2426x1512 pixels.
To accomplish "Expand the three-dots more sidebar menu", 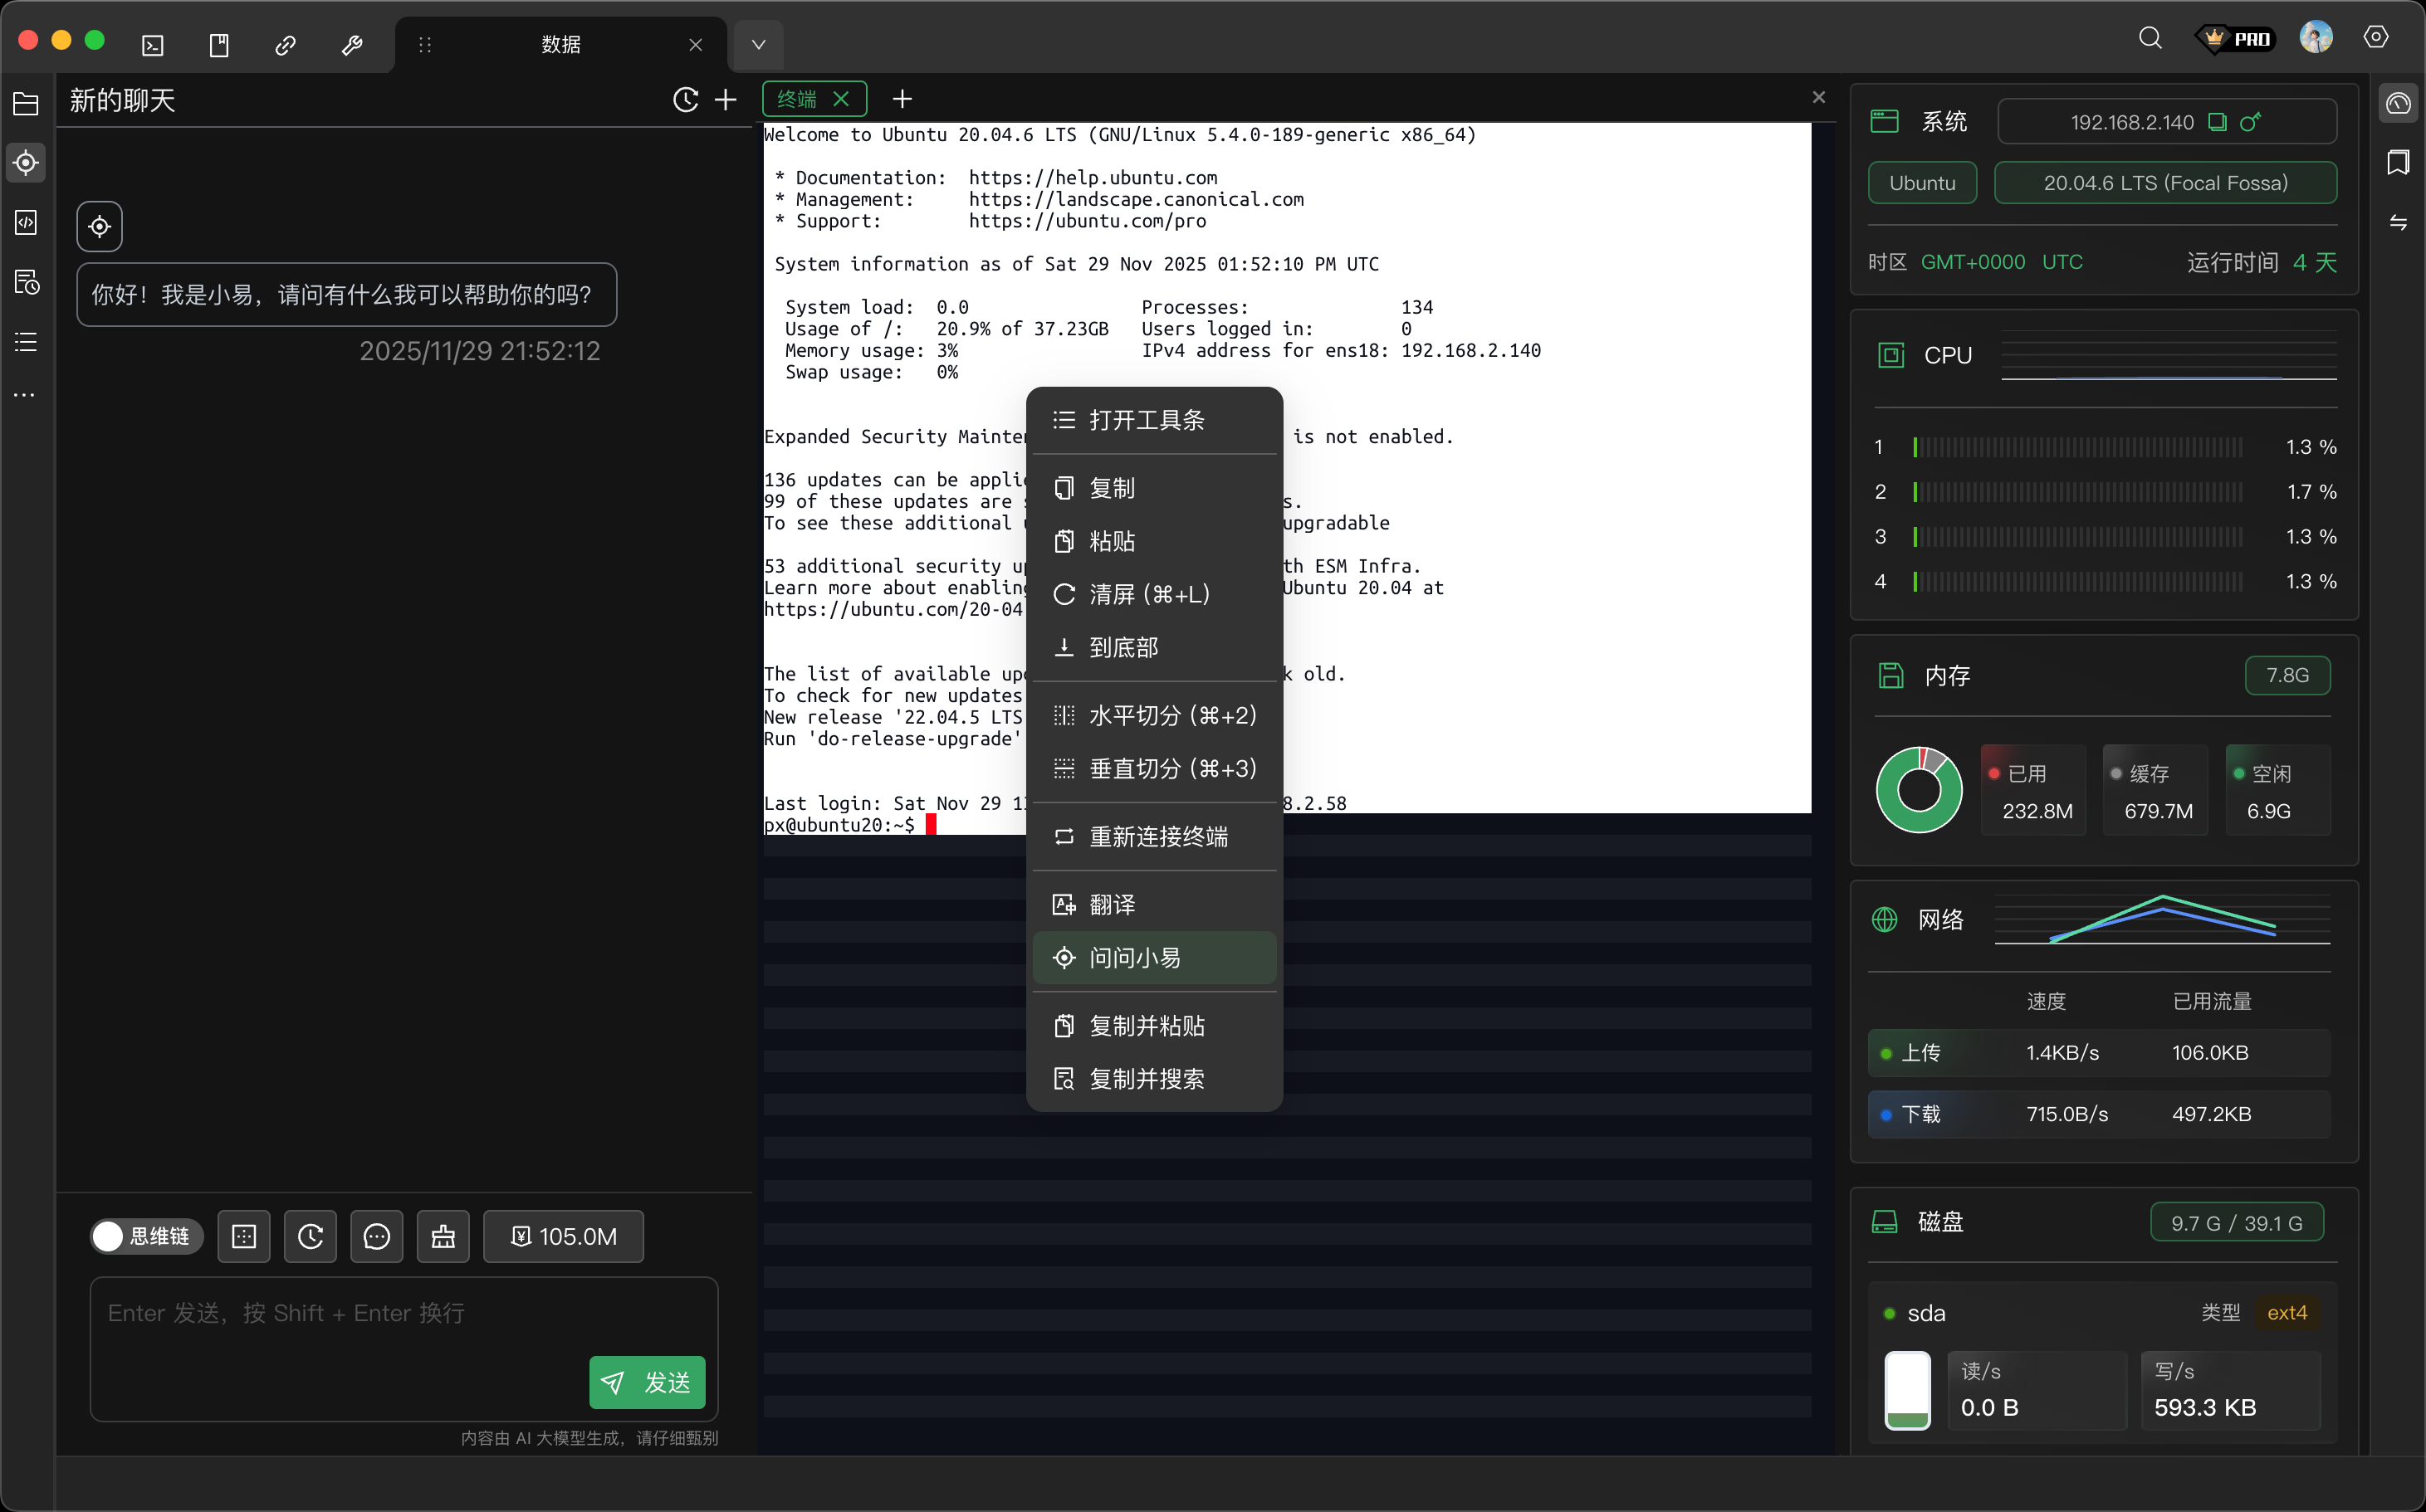I will coord(26,395).
